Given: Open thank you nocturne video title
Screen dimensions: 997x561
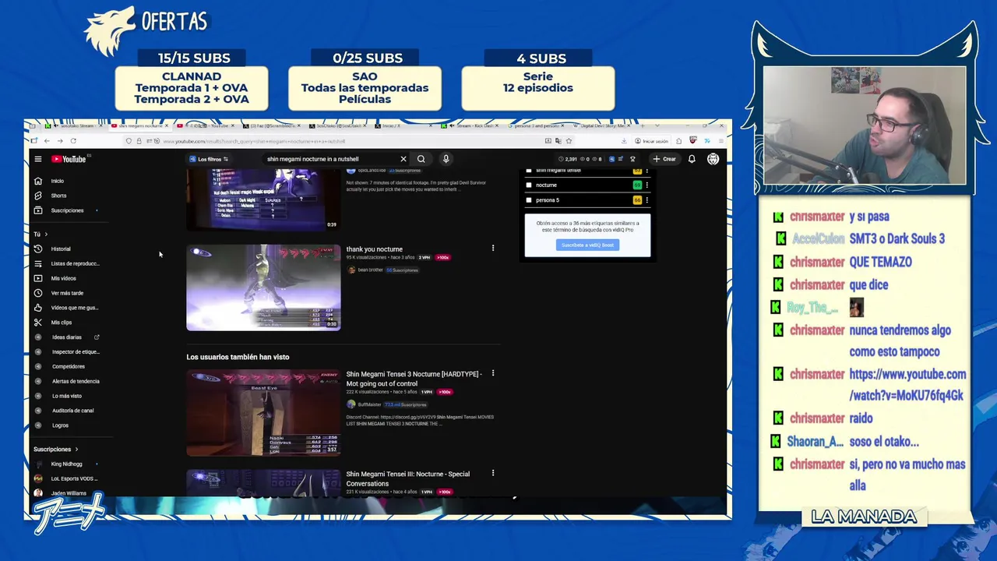Looking at the screenshot, I should point(374,249).
